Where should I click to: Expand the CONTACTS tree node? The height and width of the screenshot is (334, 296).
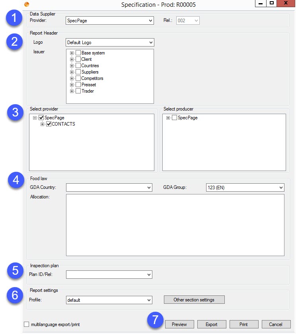(x=43, y=124)
